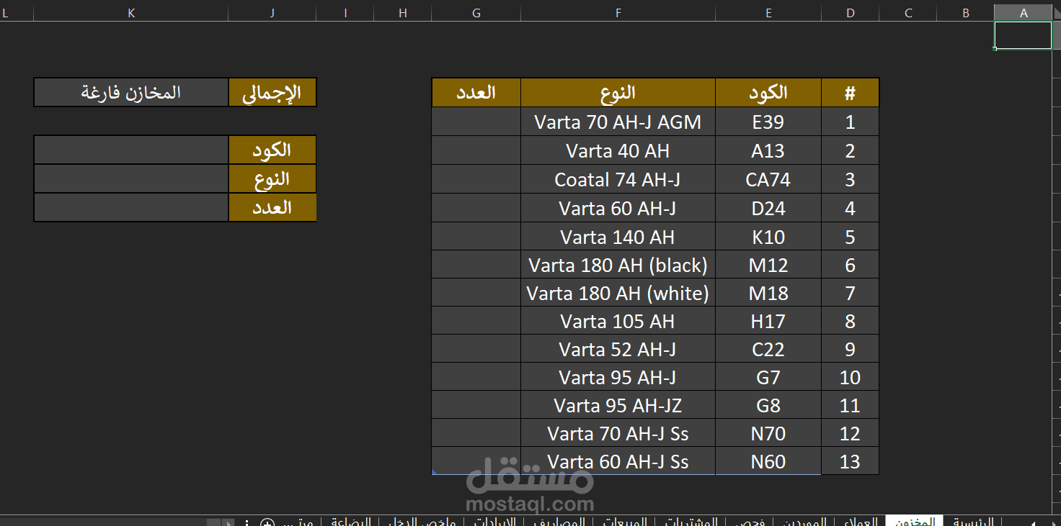This screenshot has height=526, width=1061.
Task: Open the فحص sheet tab
Action: [750, 522]
